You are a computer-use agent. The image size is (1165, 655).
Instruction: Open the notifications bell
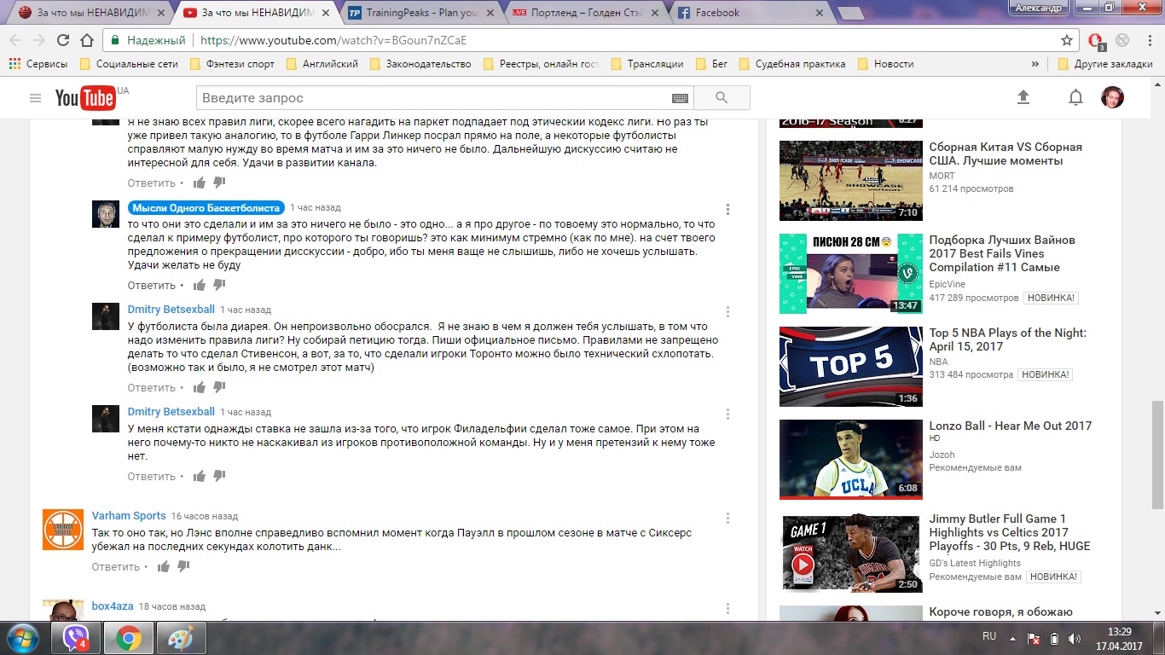pos(1075,97)
